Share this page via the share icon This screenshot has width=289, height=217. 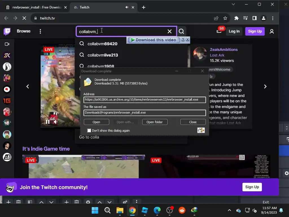(x=216, y=18)
